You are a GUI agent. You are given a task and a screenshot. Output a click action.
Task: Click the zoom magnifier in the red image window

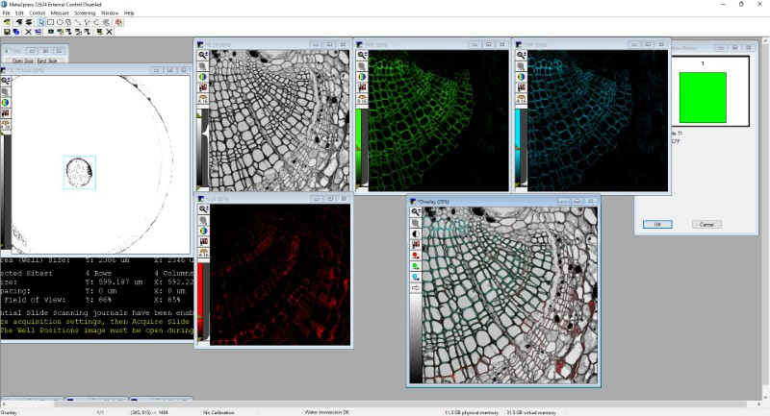point(203,208)
